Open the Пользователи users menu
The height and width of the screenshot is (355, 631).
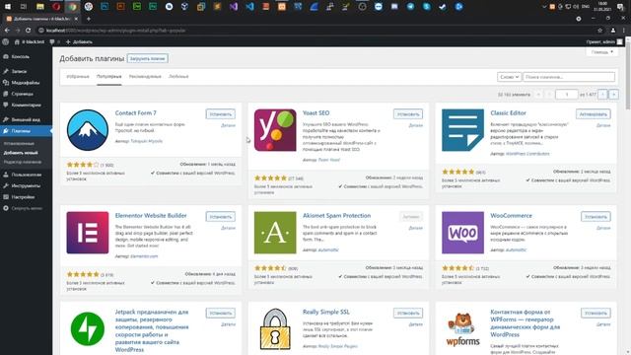click(x=27, y=175)
